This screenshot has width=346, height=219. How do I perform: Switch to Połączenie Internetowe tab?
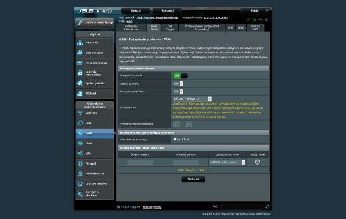point(131,28)
